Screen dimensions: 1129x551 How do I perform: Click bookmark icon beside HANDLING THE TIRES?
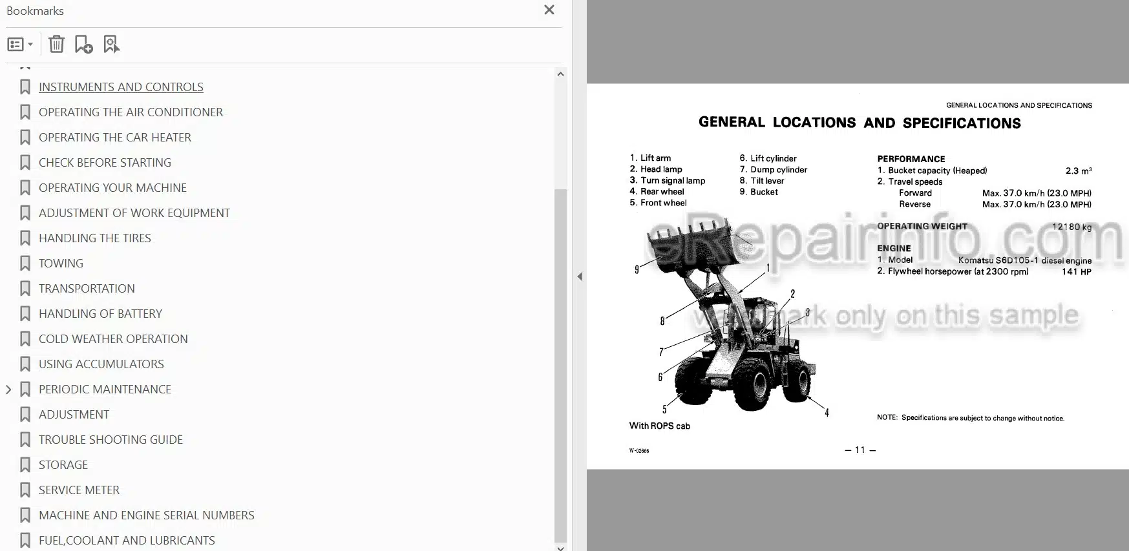click(25, 238)
